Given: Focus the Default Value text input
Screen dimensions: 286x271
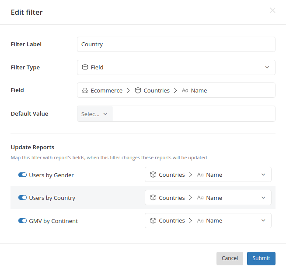Looking at the screenshot, I should tap(194, 114).
